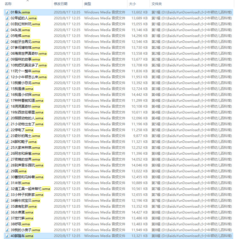
Task: Click the file icon for 40脚踏车.wma
Action: (8, 236)
